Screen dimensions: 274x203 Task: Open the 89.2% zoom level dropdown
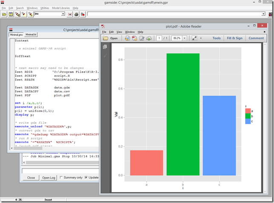(185, 38)
